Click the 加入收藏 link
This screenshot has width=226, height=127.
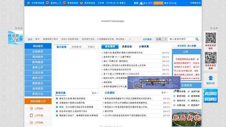[192, 46]
